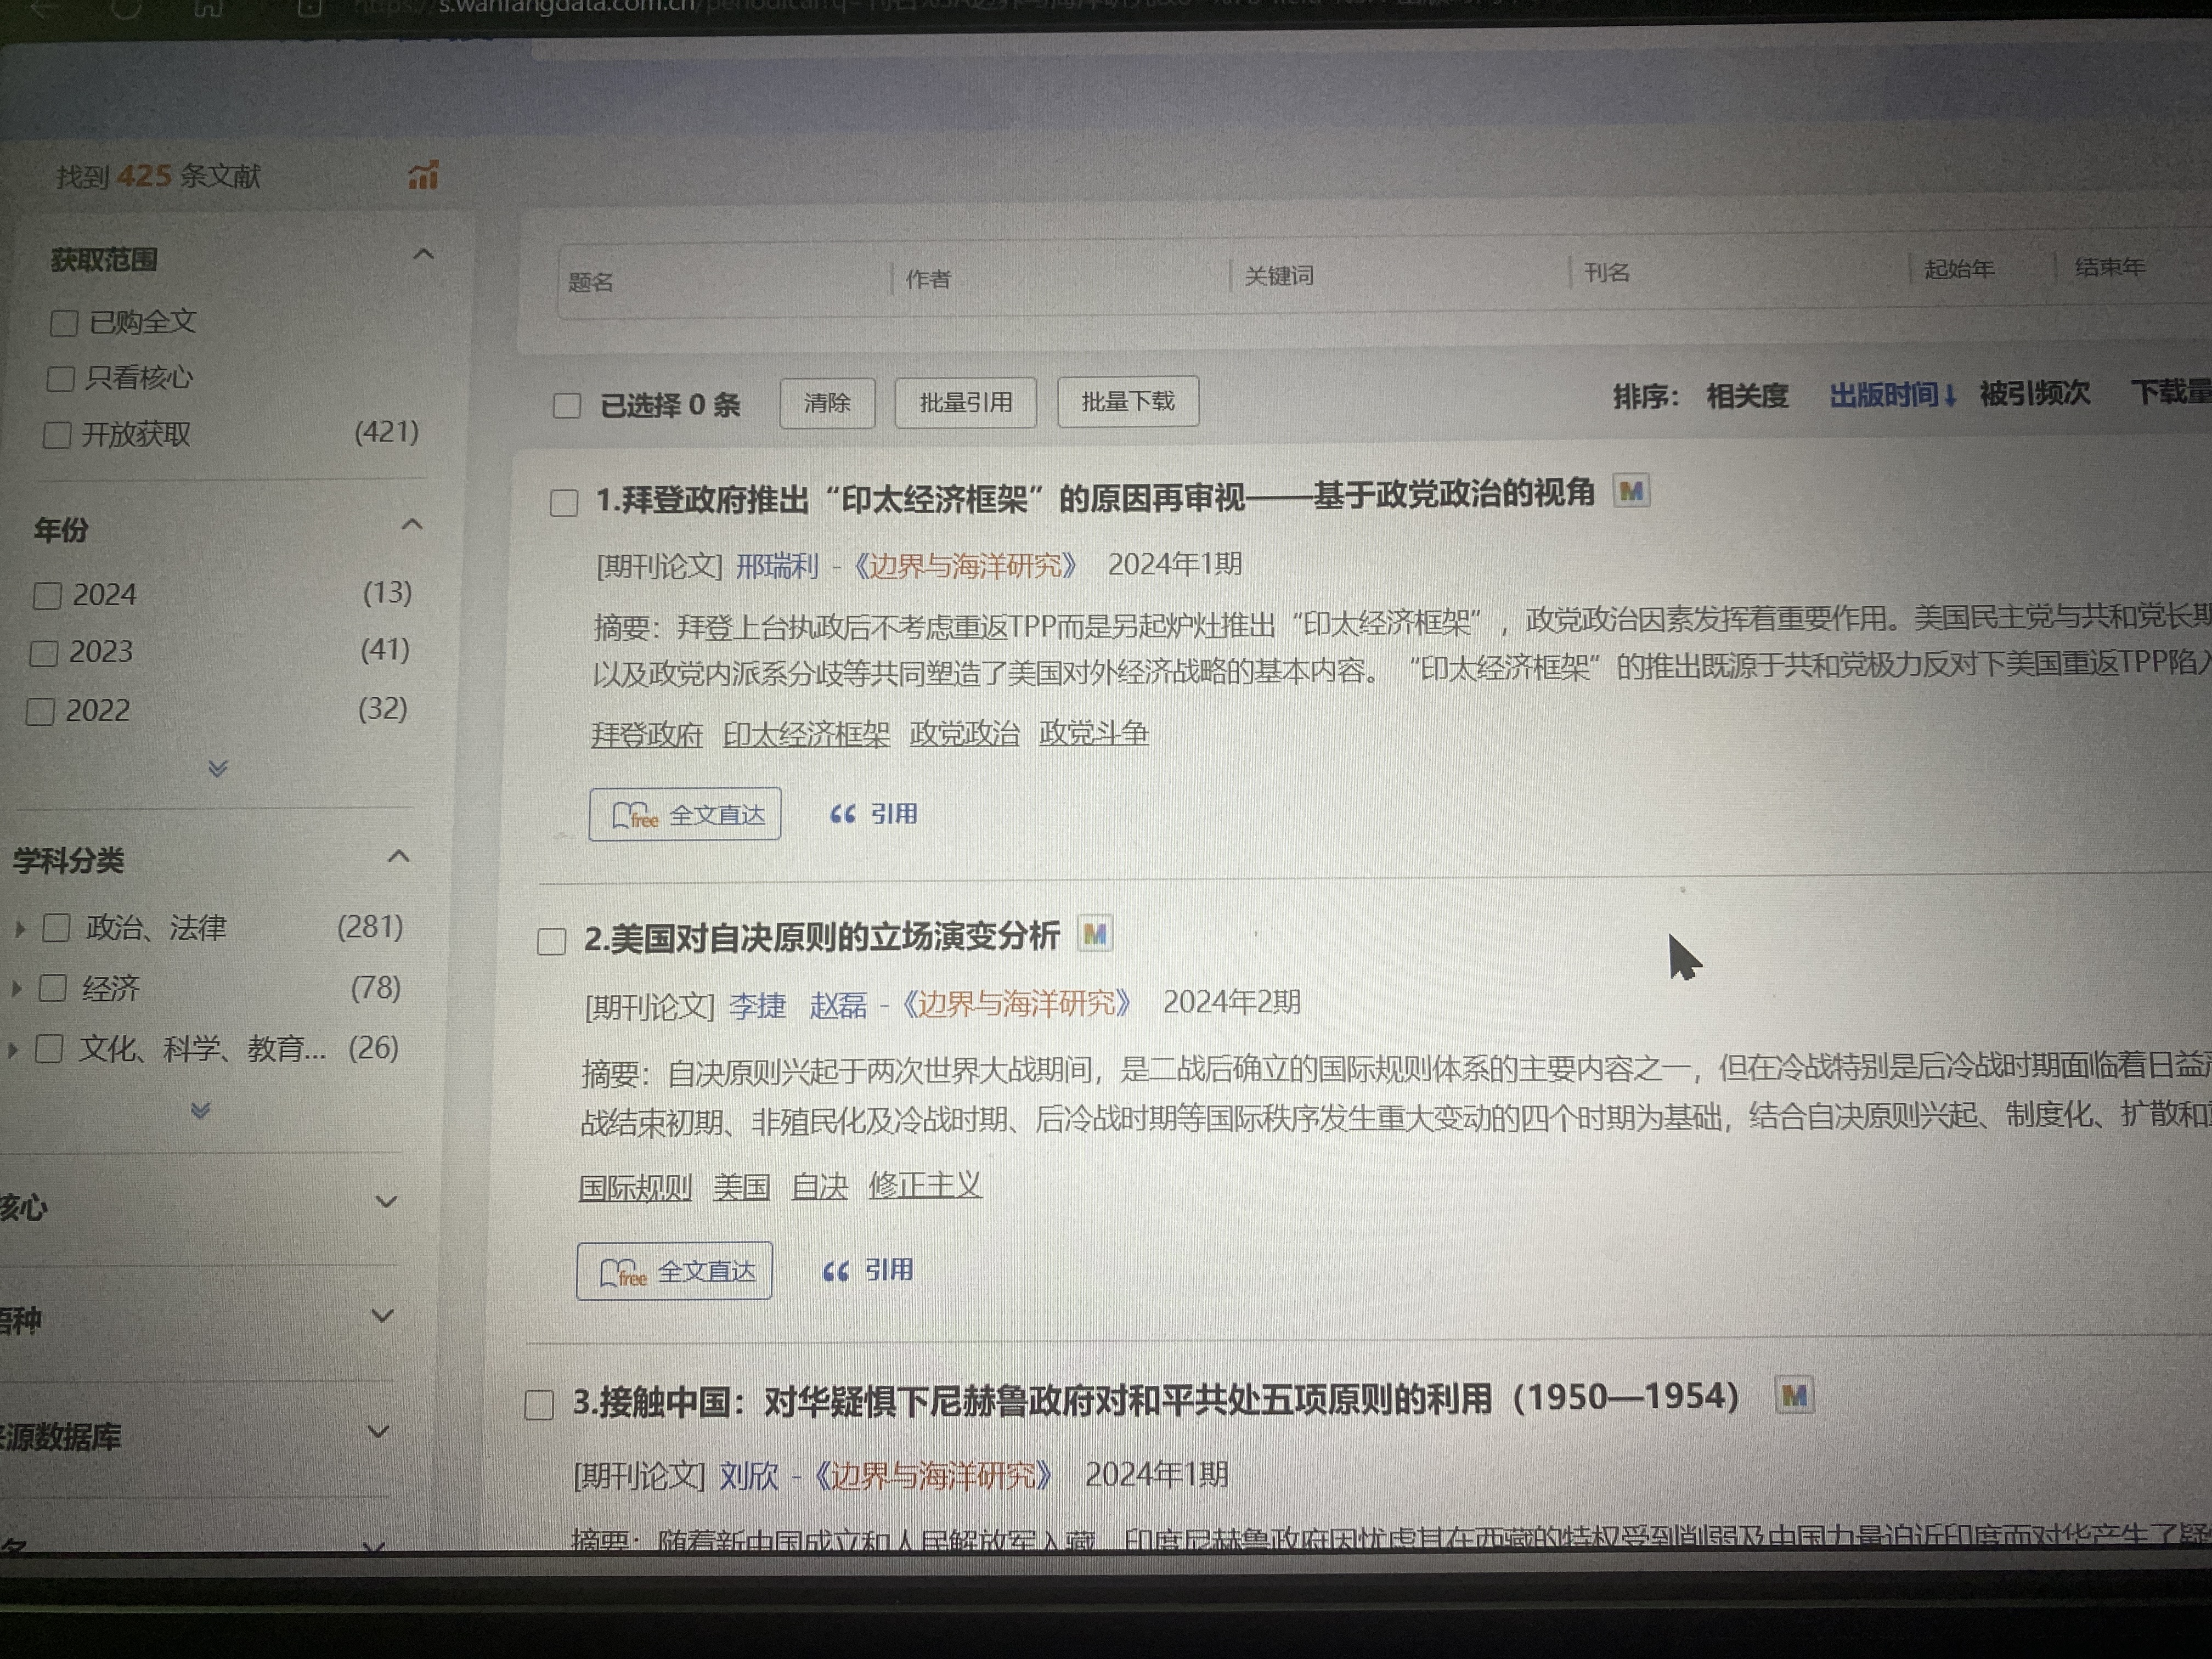This screenshot has width=2212, height=1659.
Task: Tick the 2024 year checkbox
Action: 47,596
